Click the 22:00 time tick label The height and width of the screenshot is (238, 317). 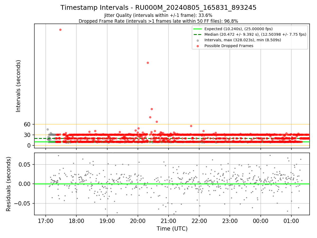[x=199, y=221]
